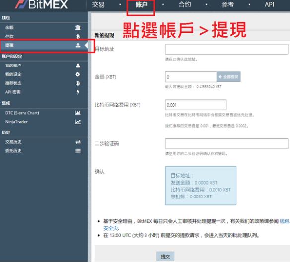This screenshot has width=290, height=262.
Task: Open 我的设定 sidebar entry
Action: click(x=44, y=74)
